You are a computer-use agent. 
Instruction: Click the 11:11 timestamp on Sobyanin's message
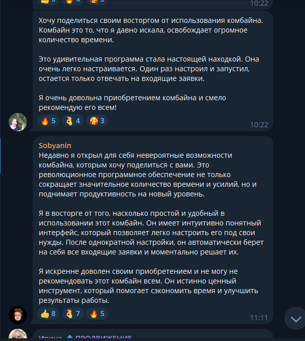click(259, 318)
